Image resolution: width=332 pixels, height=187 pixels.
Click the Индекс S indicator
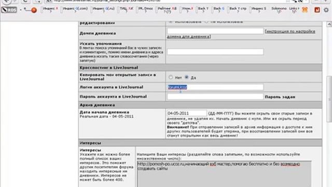click(259, 10)
